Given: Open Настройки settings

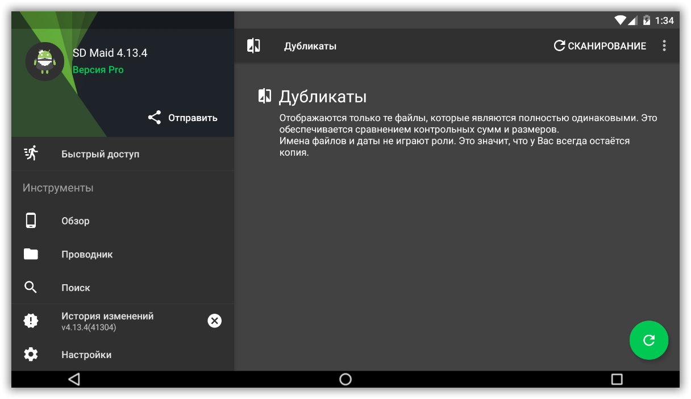Looking at the screenshot, I should [x=86, y=355].
